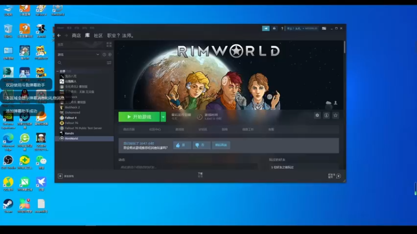
Task: Select Fallout 4 in games list
Action: pyautogui.click(x=71, y=118)
